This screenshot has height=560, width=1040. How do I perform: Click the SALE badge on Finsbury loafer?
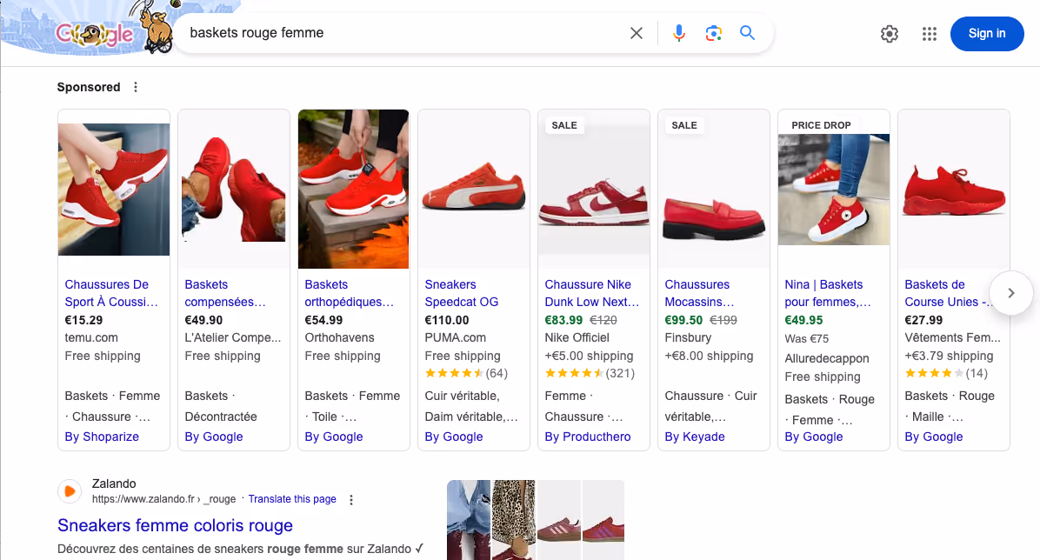(x=684, y=124)
